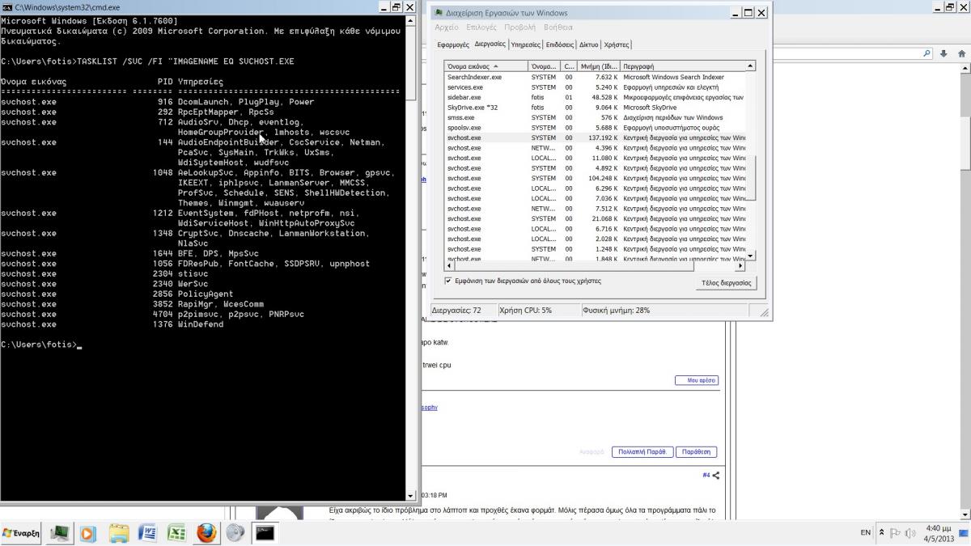Open the Action Center flag in the tray

point(895,533)
